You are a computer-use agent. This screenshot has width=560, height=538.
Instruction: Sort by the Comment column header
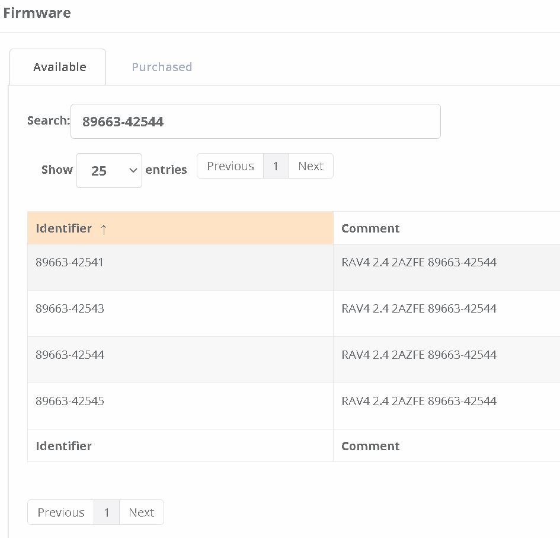pyautogui.click(x=370, y=228)
